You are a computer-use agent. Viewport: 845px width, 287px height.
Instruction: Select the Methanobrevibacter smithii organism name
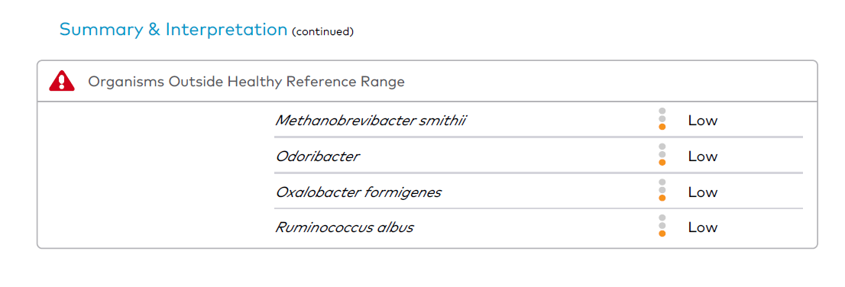[x=371, y=121]
